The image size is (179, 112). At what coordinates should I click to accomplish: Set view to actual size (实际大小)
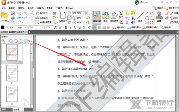pos(63,17)
